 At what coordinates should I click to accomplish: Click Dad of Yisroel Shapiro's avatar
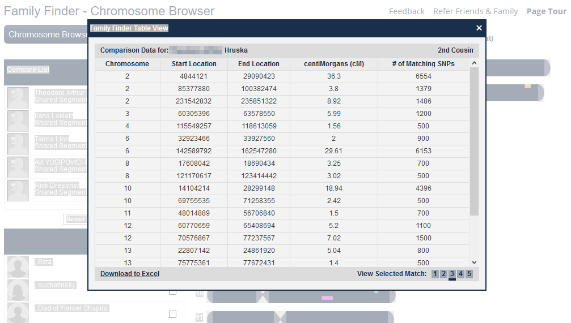pos(18,312)
